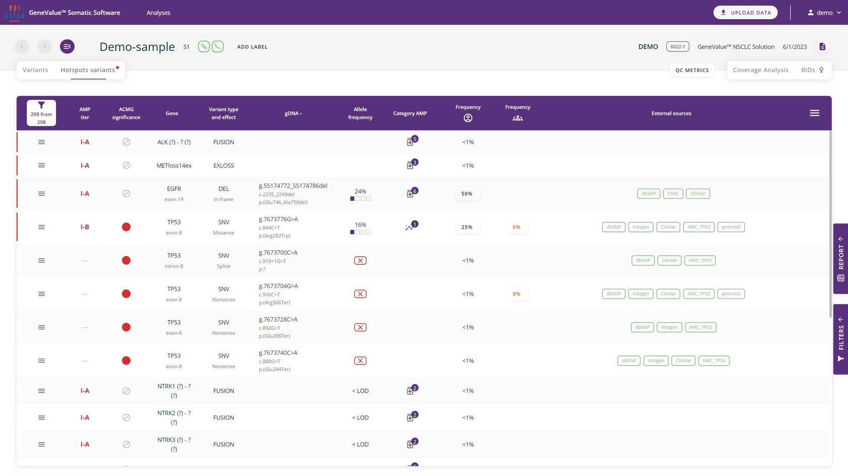Viewport: 848px width, 476px height.
Task: Toggle the first green sample label icon
Action: tap(203, 47)
